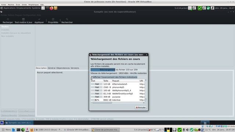Switch to the Versions tab
235x132 pixels.
coord(75,68)
